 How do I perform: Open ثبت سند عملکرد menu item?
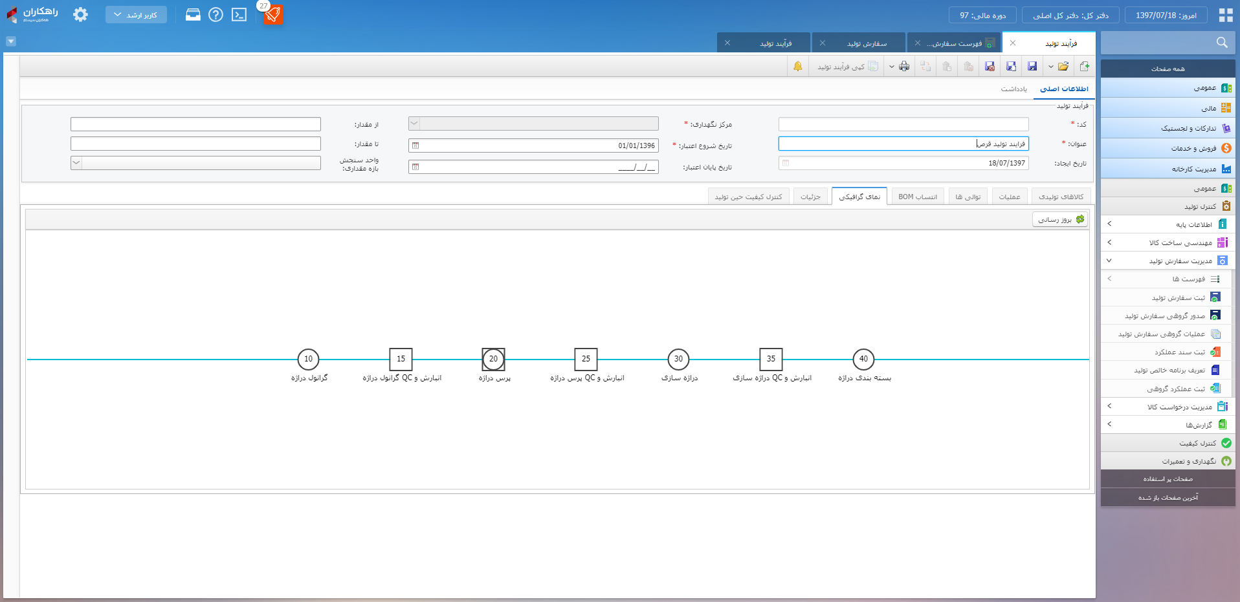[1165, 352]
